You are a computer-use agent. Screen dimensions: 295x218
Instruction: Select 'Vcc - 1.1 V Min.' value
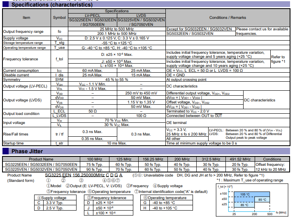93,84
